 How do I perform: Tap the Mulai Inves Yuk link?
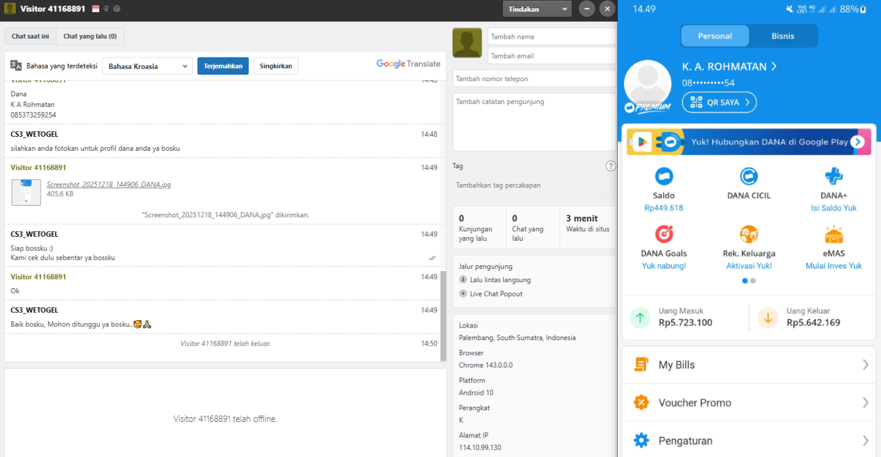[x=834, y=266]
